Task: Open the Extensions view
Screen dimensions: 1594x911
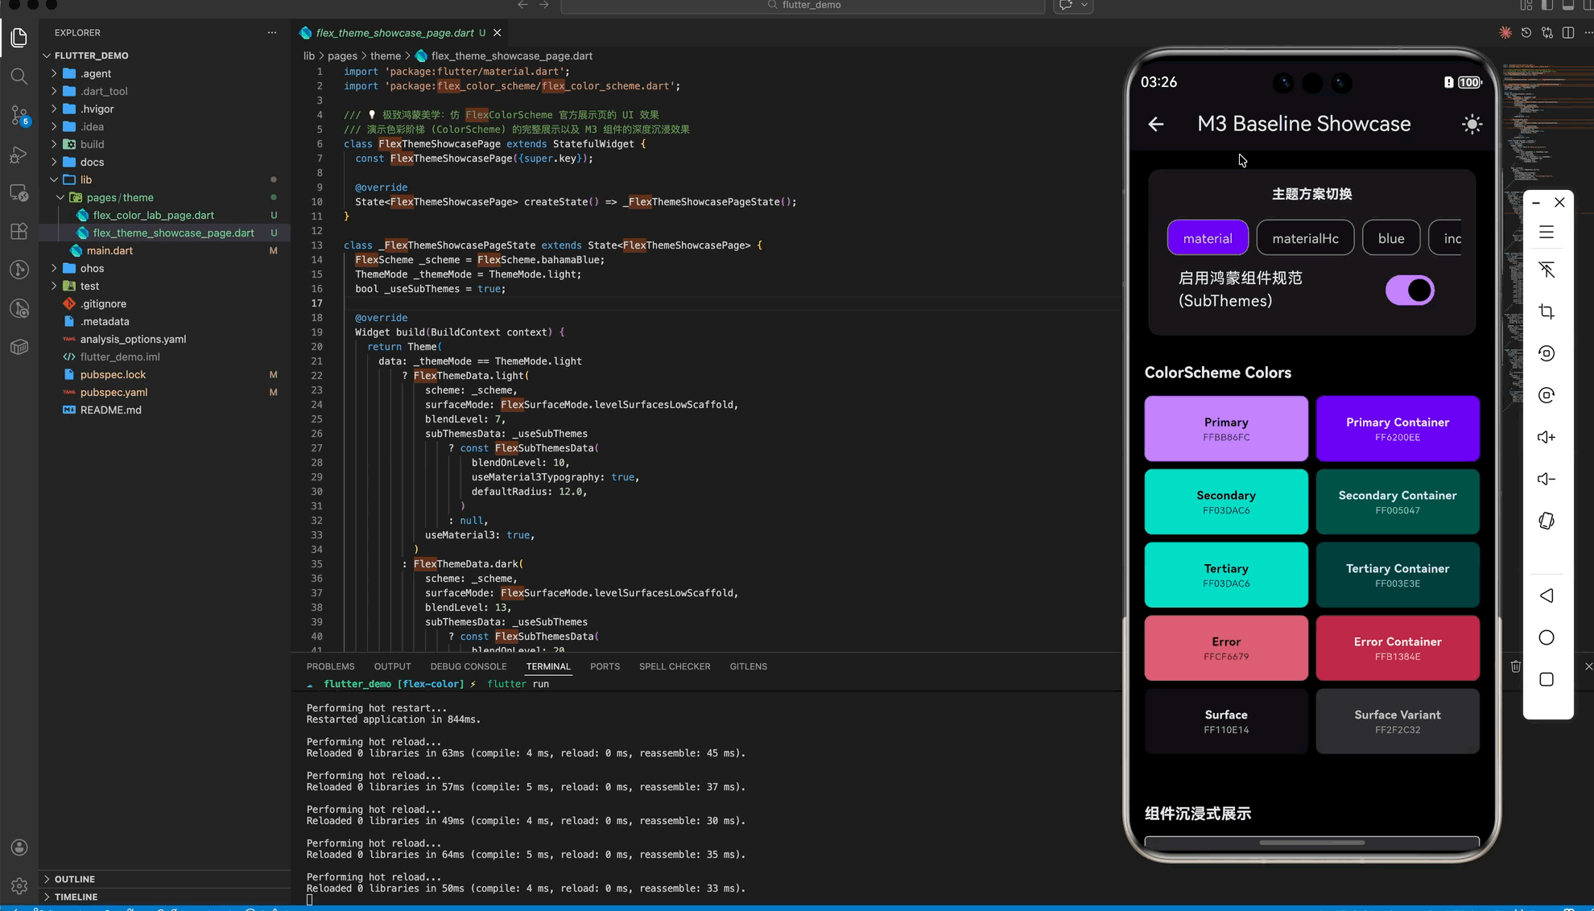Action: (19, 232)
